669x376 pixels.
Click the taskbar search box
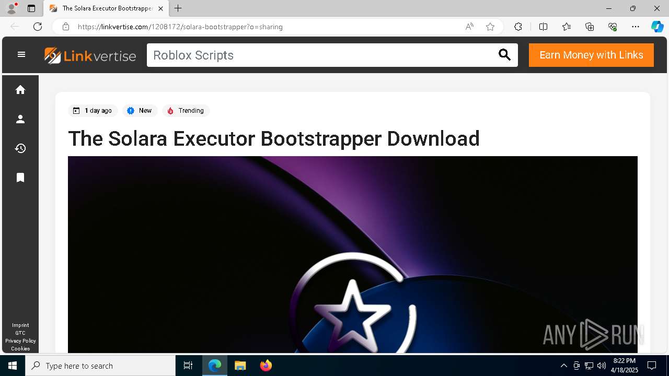100,366
